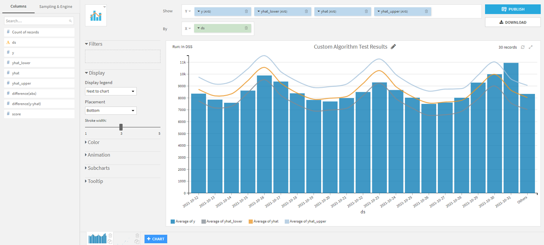Screen dimensions: 544x245
Task: Remove ds dimension with its trash icon
Action: (x=246, y=28)
